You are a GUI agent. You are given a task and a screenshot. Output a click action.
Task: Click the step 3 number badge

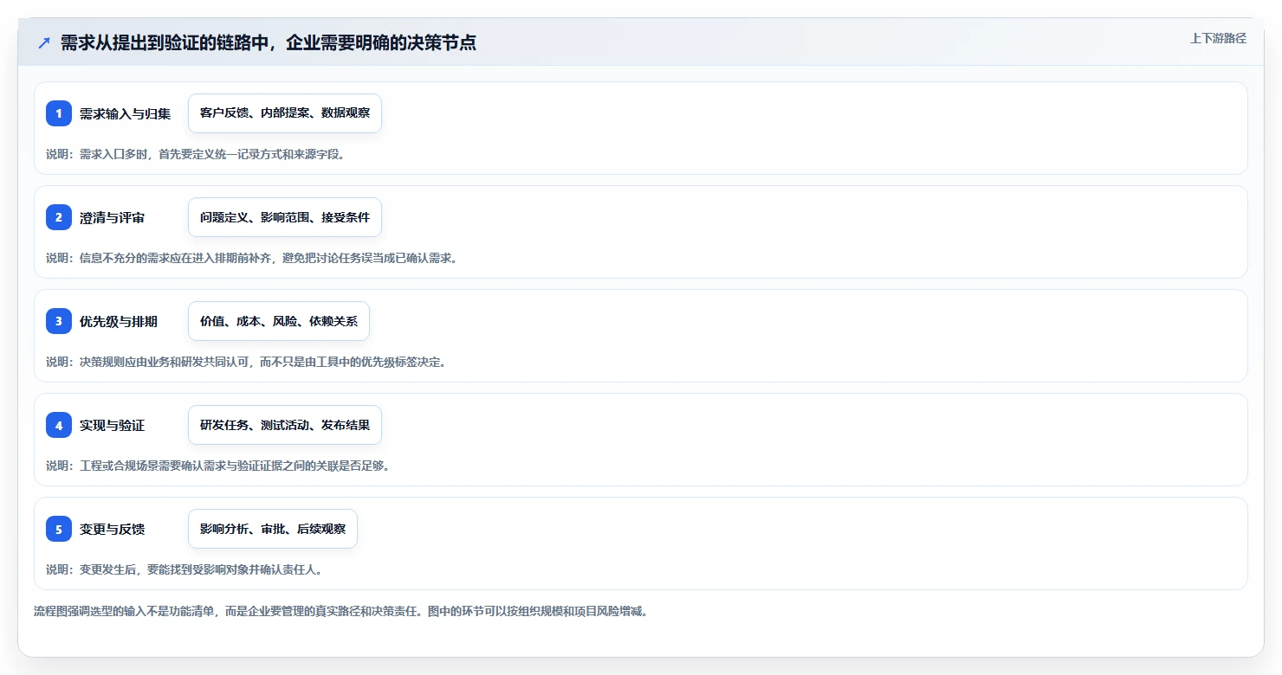(x=59, y=321)
